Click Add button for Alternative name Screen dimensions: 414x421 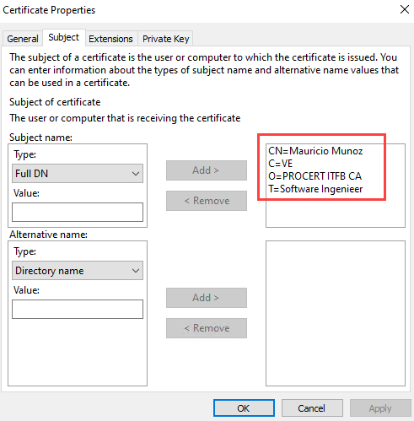(207, 298)
